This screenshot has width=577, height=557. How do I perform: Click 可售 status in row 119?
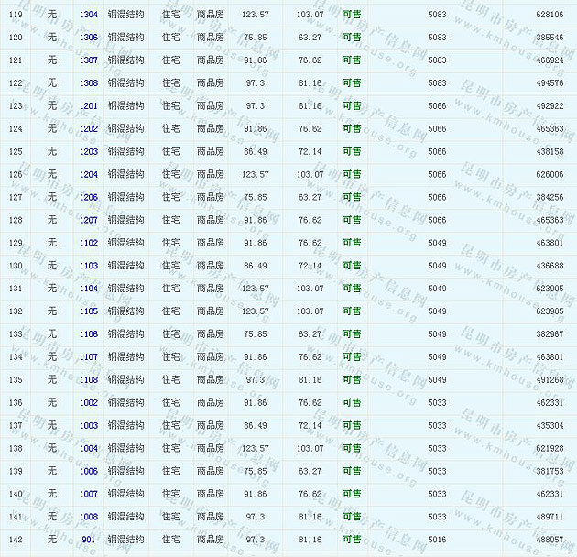(352, 15)
